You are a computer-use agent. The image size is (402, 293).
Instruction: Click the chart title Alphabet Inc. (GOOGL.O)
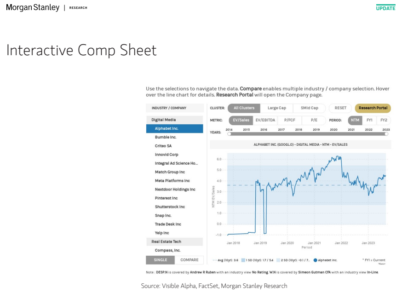(300, 144)
